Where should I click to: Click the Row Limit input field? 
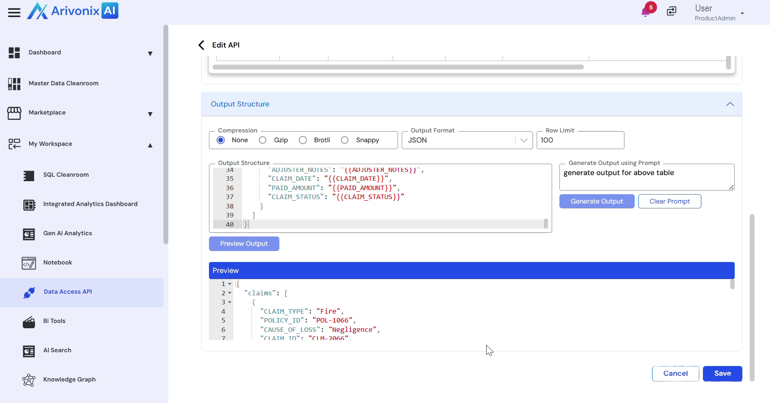click(580, 140)
